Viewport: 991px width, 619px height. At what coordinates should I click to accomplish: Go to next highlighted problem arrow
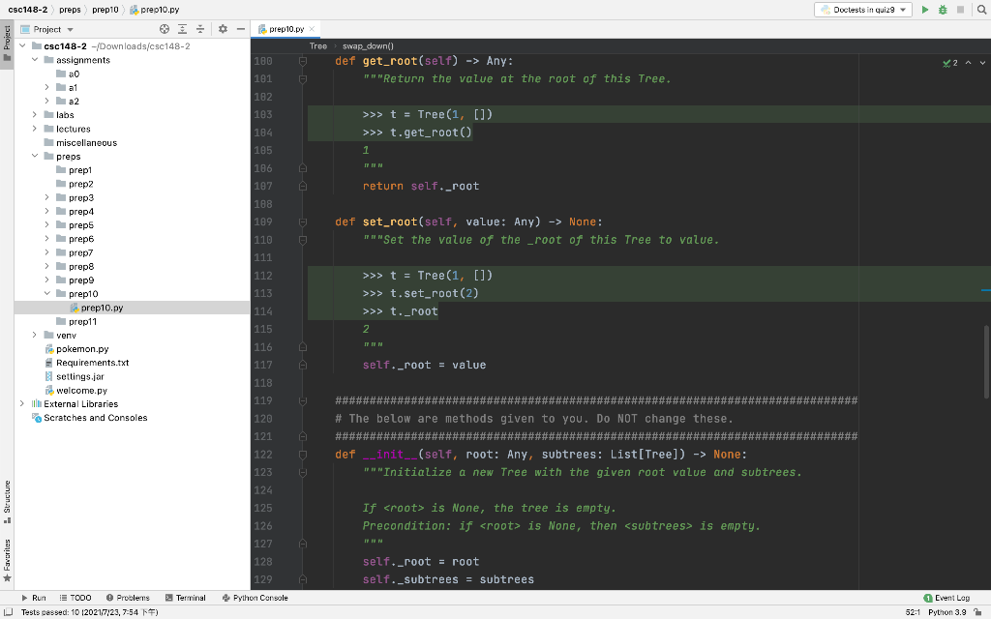[982, 63]
